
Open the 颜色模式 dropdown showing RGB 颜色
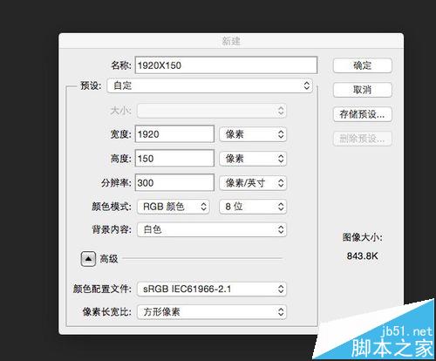pyautogui.click(x=174, y=207)
